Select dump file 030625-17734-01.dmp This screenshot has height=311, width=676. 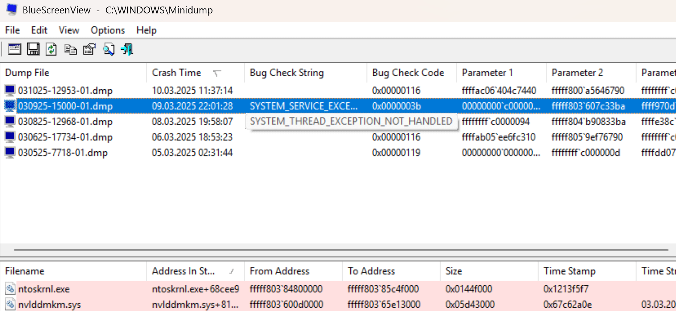[x=65, y=137]
